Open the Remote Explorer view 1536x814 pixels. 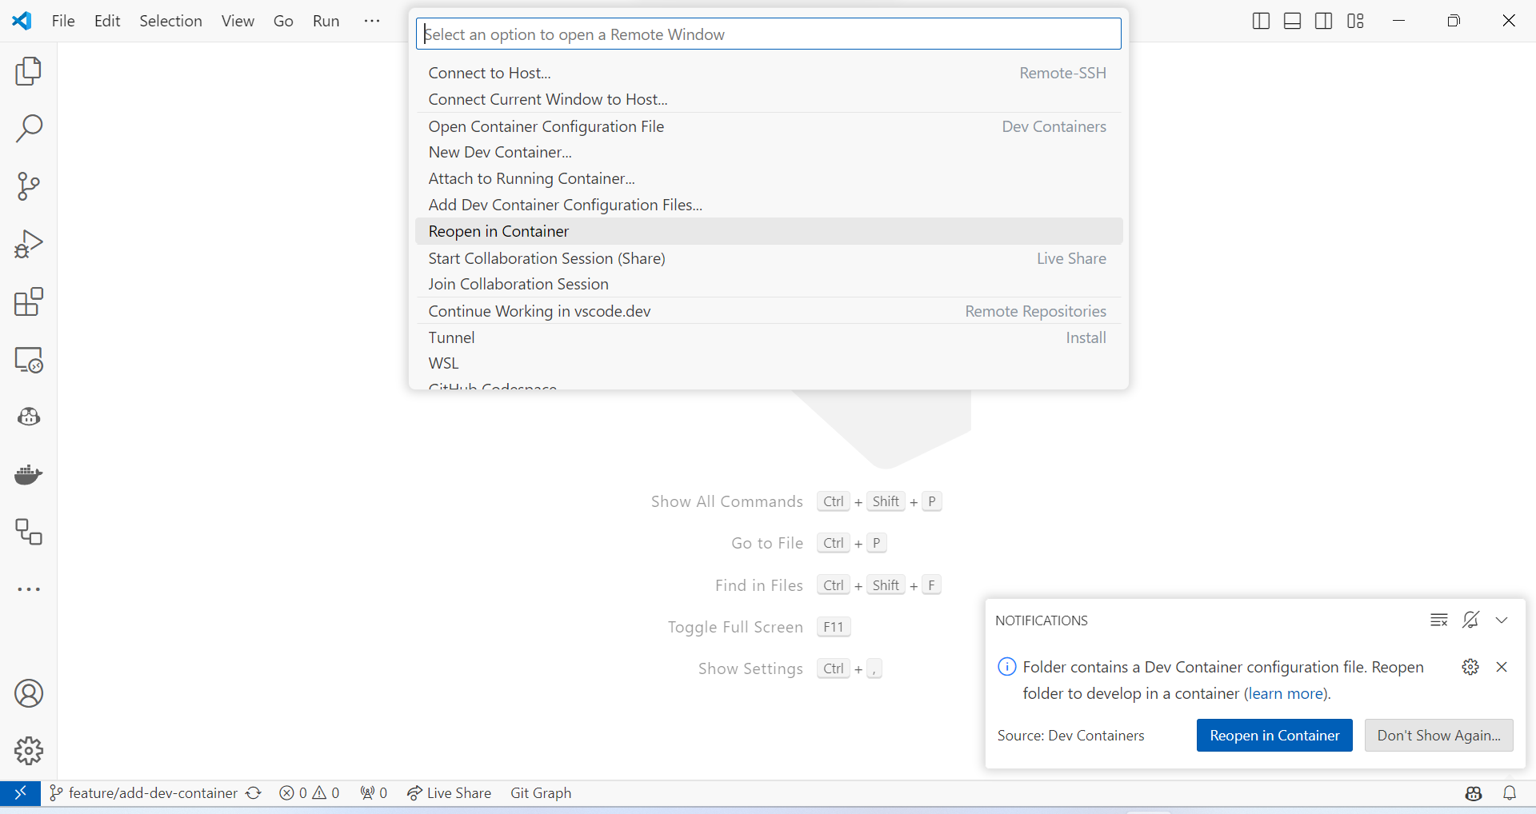click(29, 360)
